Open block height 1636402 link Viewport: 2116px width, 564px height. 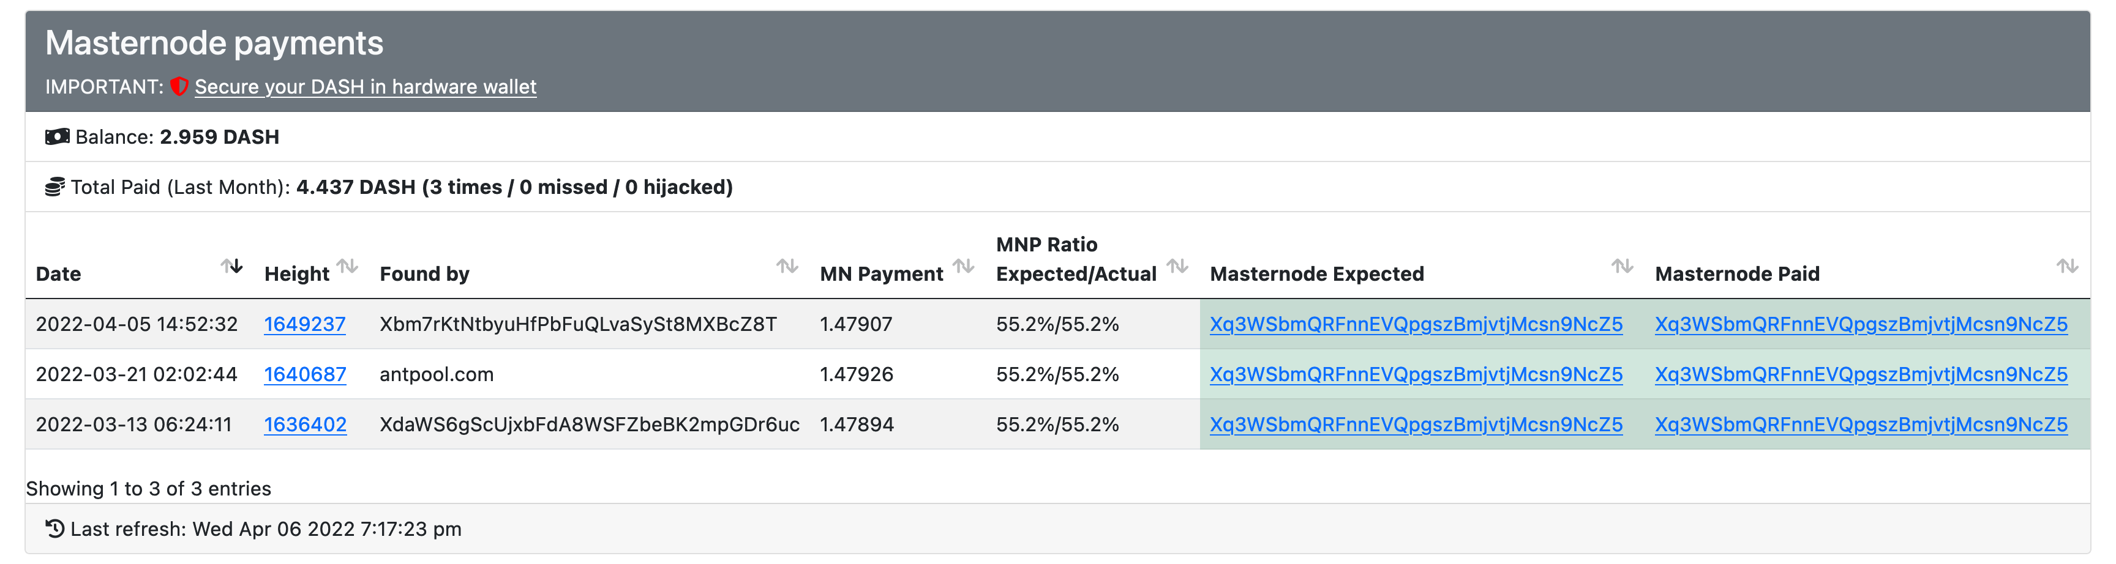(305, 425)
